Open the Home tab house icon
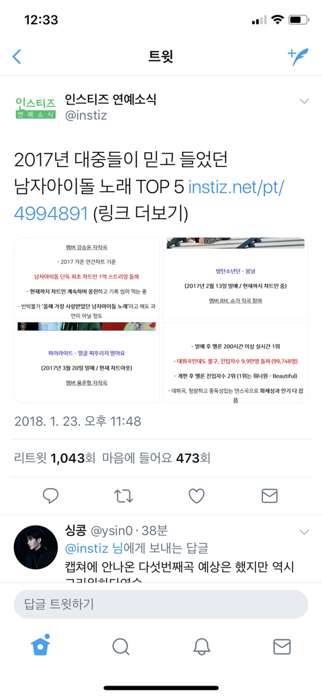 point(40,645)
